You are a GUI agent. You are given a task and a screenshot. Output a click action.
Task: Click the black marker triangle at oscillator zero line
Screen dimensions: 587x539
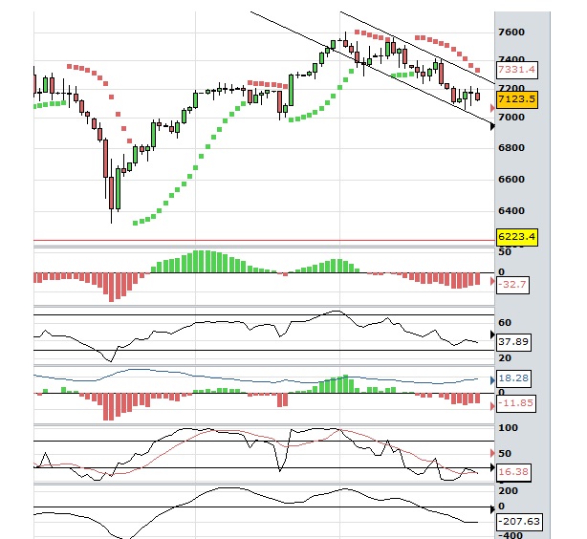tap(492, 509)
